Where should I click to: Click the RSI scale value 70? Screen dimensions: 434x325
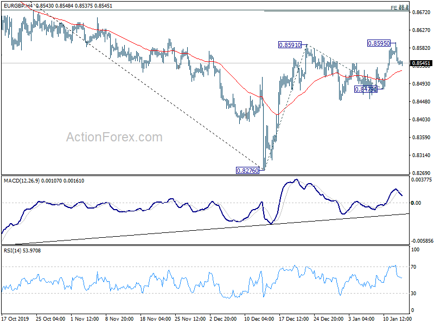tap(414, 267)
